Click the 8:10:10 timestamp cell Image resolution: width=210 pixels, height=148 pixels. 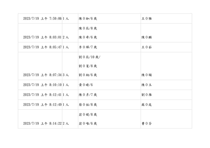click(42, 85)
